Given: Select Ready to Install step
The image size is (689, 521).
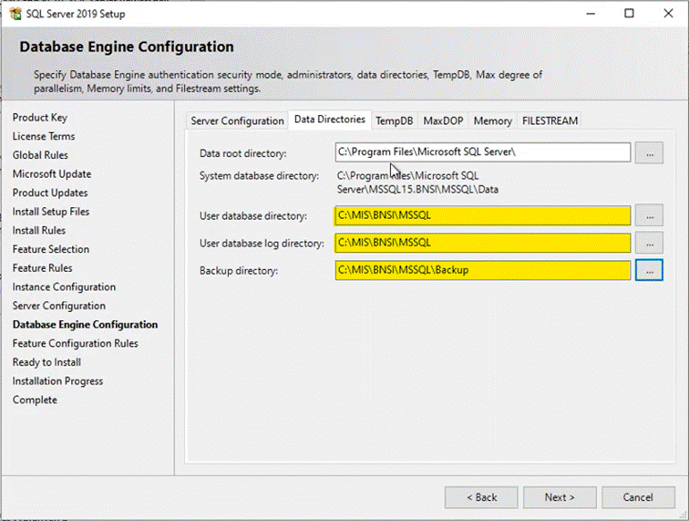Looking at the screenshot, I should click(x=46, y=362).
